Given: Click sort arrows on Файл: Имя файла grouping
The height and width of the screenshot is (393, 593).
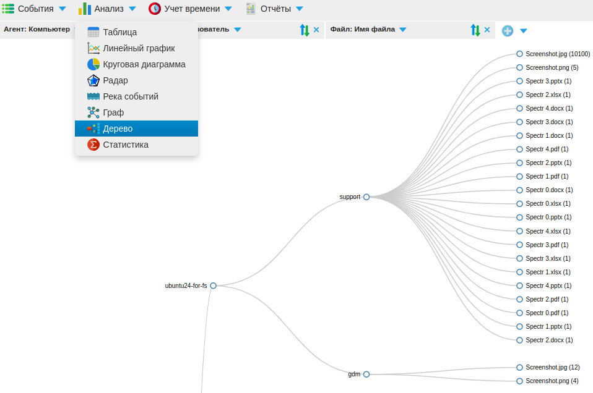Looking at the screenshot, I should click(475, 30).
